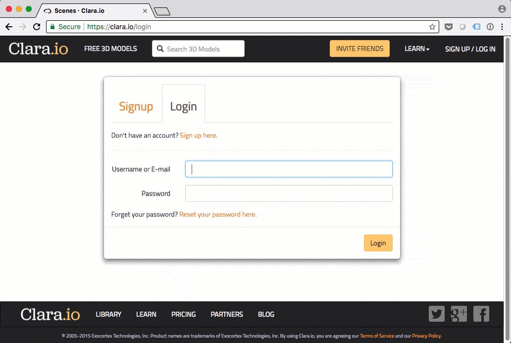Open the Chrome profile avatar icon

click(502, 9)
